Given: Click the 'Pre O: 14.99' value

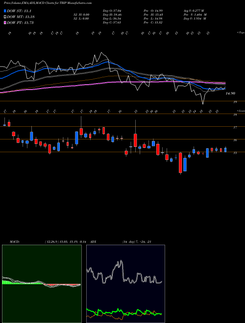Looking at the screenshot, I should pyautogui.click(x=153, y=11).
